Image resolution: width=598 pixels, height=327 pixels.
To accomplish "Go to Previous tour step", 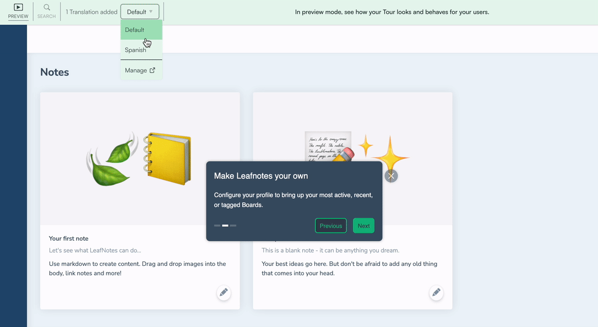I will click(x=330, y=226).
